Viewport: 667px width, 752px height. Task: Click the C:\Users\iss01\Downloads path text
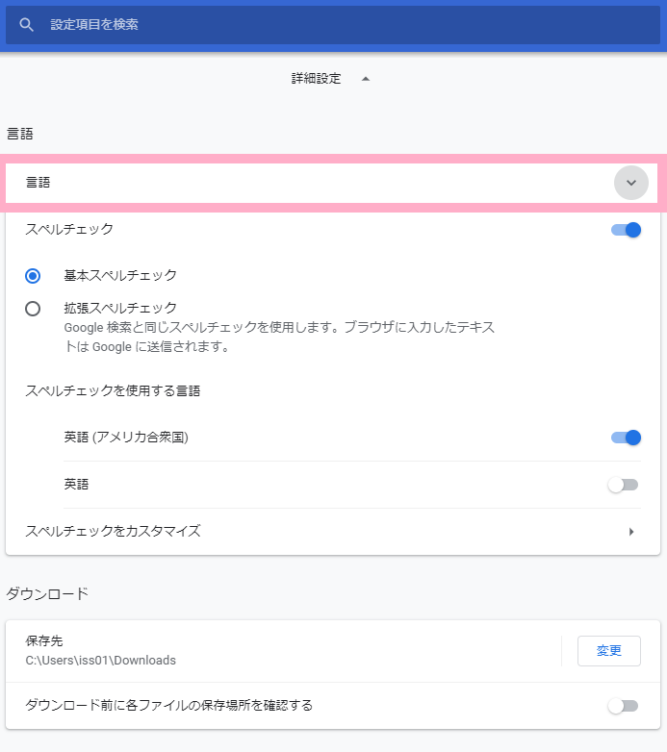point(101,661)
